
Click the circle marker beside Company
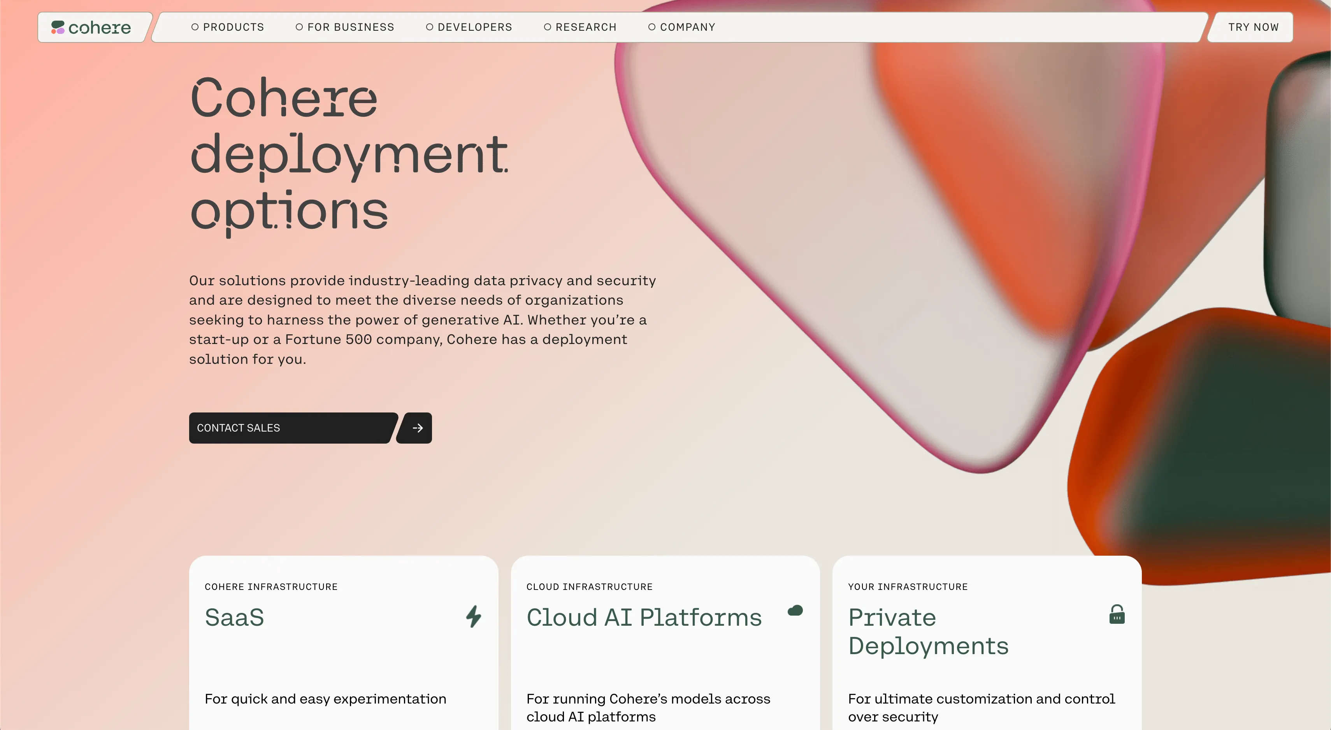(x=651, y=27)
